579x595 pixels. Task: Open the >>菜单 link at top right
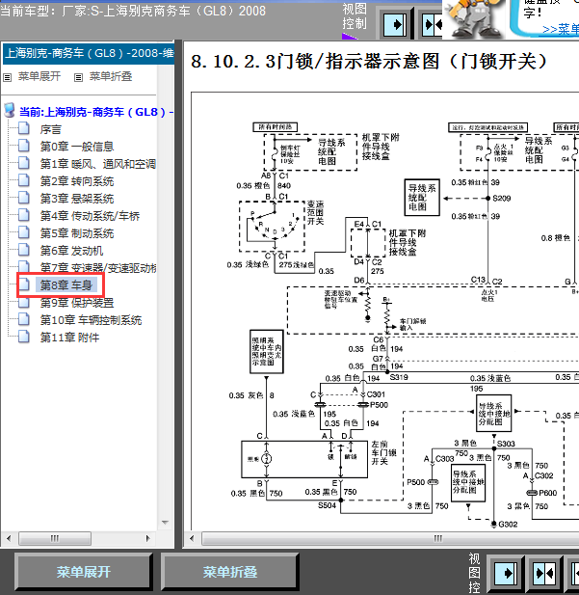tap(561, 29)
